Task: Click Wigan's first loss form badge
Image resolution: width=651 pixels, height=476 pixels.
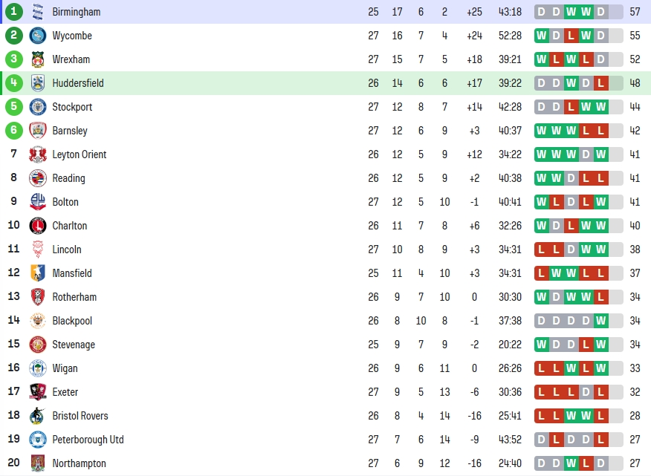Action: coord(542,368)
